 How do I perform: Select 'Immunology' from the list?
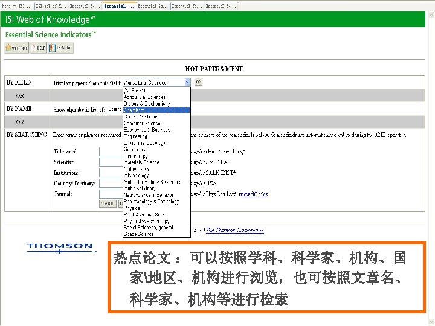click(156, 156)
